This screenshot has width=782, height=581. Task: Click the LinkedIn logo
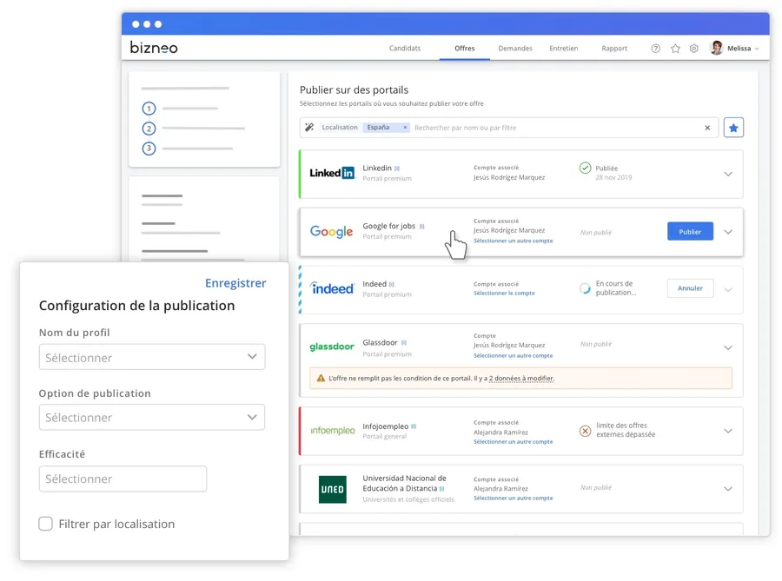click(x=332, y=173)
